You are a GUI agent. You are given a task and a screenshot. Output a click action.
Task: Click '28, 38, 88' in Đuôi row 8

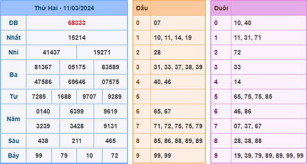coord(247,141)
